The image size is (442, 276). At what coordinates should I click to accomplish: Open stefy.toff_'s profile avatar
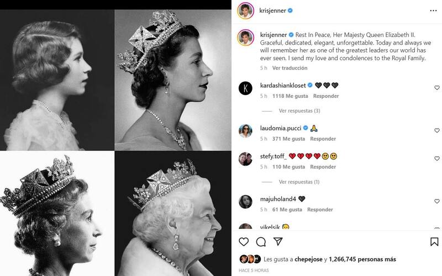245,159
